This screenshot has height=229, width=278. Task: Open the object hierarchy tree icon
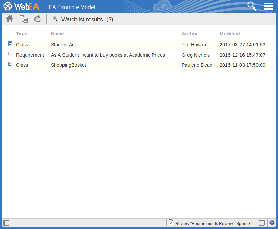coord(24,19)
